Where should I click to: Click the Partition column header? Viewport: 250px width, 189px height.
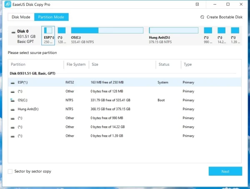(18, 64)
